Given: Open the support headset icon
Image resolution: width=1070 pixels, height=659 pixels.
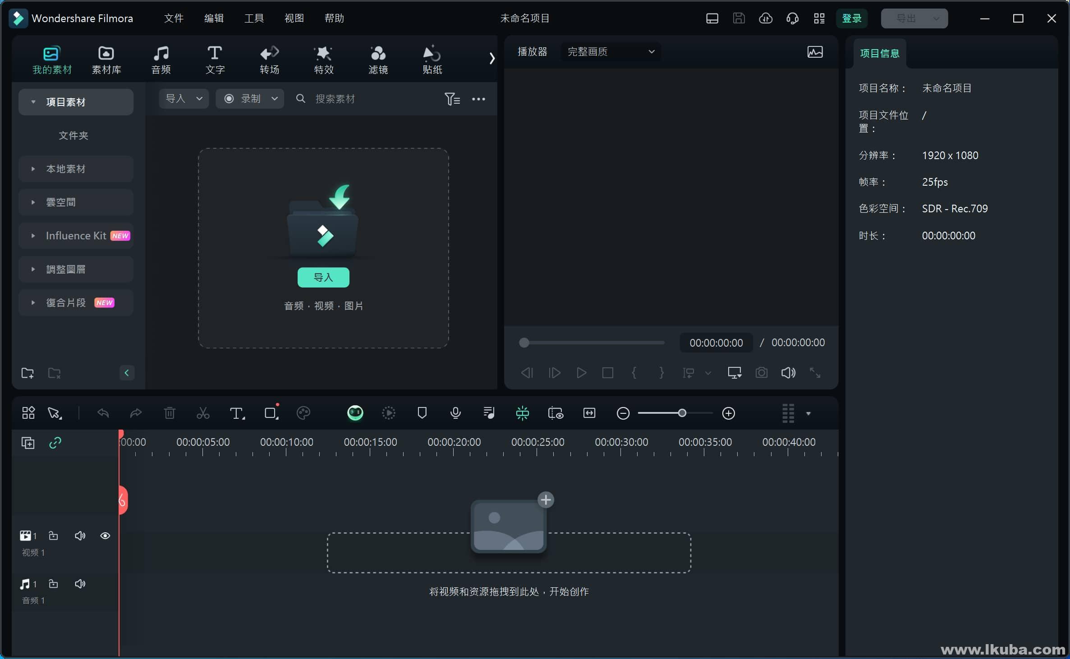Looking at the screenshot, I should click(x=792, y=18).
